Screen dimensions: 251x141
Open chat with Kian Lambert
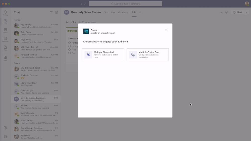pyautogui.click(x=36, y=122)
